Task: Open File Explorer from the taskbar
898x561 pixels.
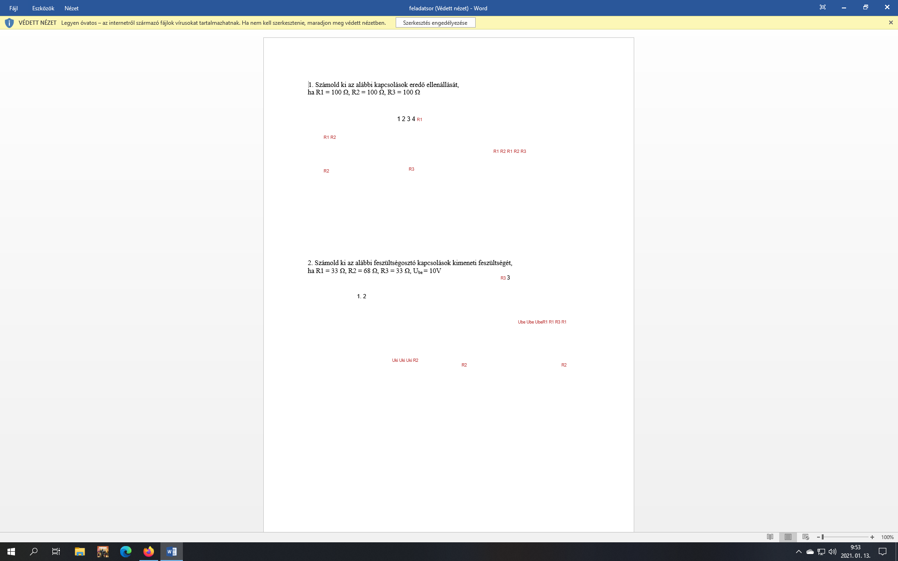Action: click(x=80, y=552)
